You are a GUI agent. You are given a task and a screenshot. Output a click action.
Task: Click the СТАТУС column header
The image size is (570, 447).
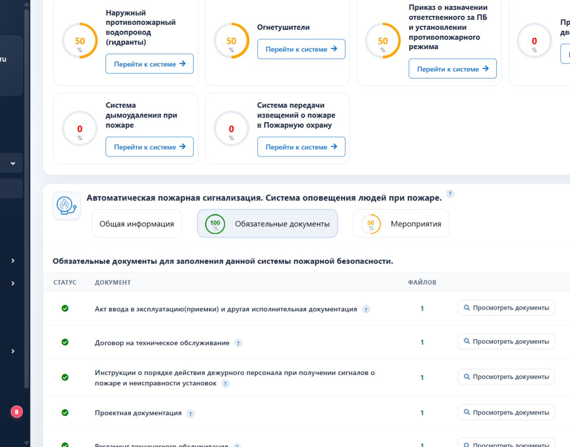(x=65, y=282)
